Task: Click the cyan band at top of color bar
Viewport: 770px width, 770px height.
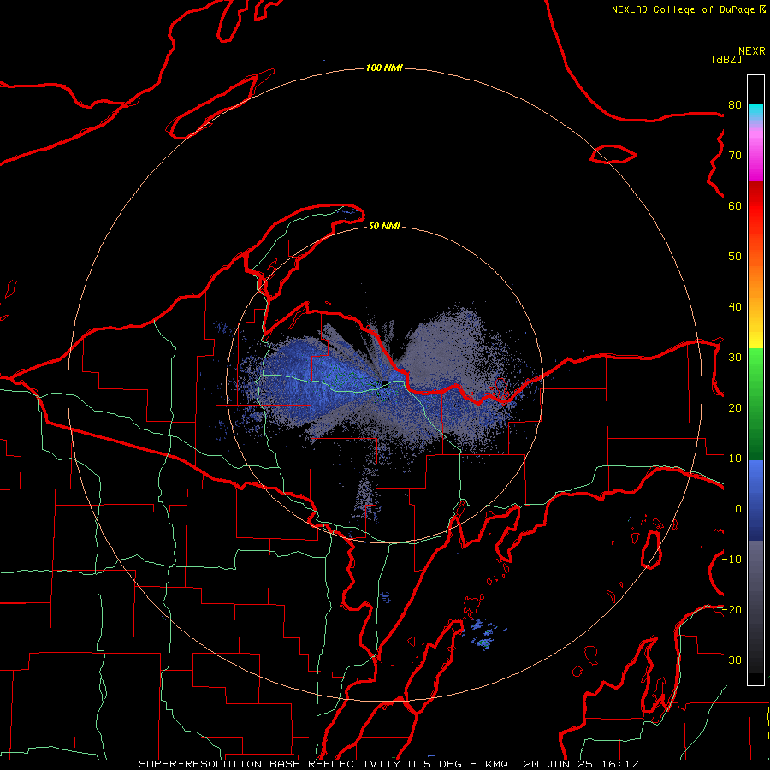Action: (x=755, y=113)
